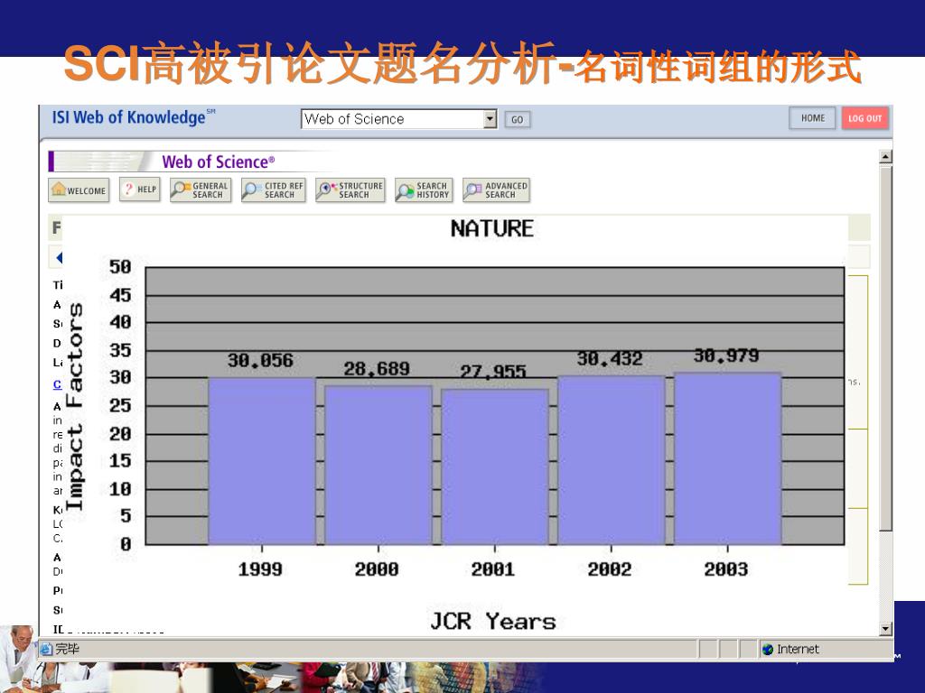Click the JCR Years axis label
925x693 pixels.
pyautogui.click(x=493, y=621)
